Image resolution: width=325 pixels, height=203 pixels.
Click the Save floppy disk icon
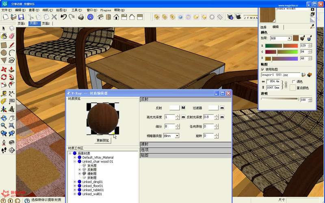[x=21, y=17]
